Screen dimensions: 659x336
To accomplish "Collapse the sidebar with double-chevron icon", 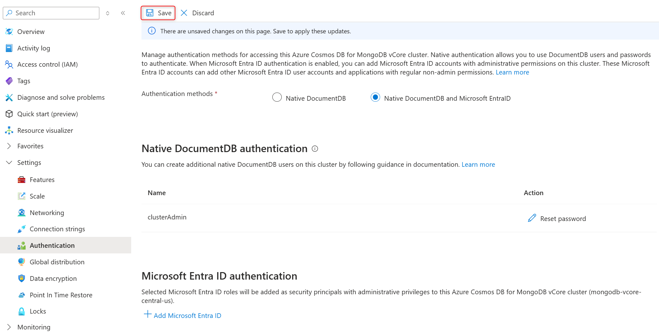I will click(123, 13).
